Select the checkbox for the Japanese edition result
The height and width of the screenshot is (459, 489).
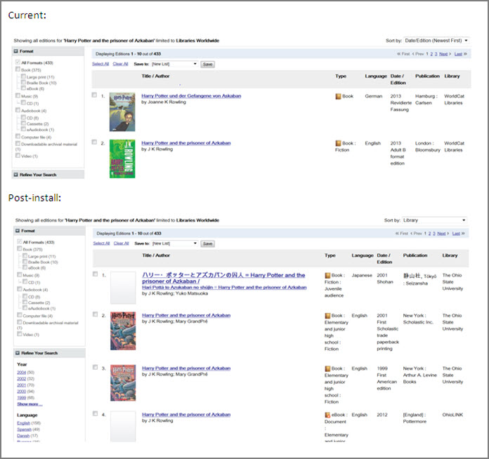click(95, 274)
